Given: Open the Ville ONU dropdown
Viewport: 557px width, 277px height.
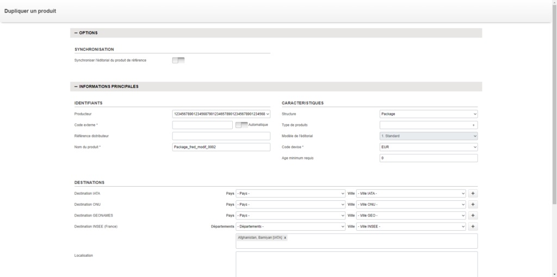Looking at the screenshot, I should coord(411,205).
